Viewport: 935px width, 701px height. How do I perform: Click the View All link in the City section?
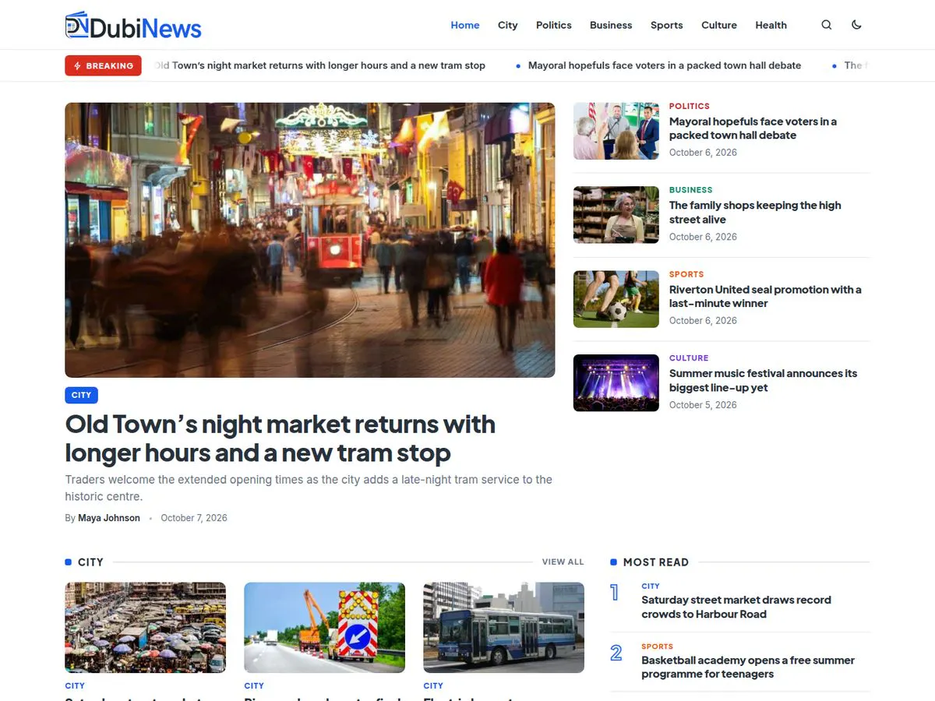pos(563,562)
